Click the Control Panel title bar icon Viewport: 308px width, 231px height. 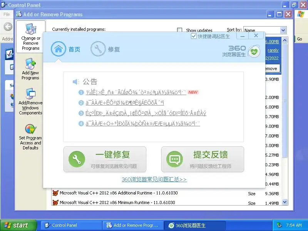pos(4,5)
